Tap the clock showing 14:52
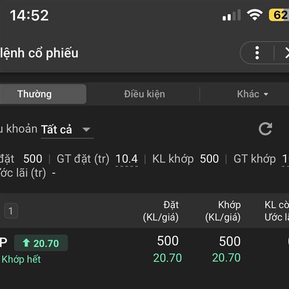The image size is (289, 289). point(29,15)
